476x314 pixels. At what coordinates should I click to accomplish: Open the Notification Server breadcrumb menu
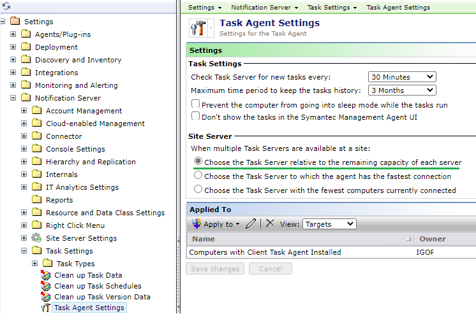pos(264,7)
